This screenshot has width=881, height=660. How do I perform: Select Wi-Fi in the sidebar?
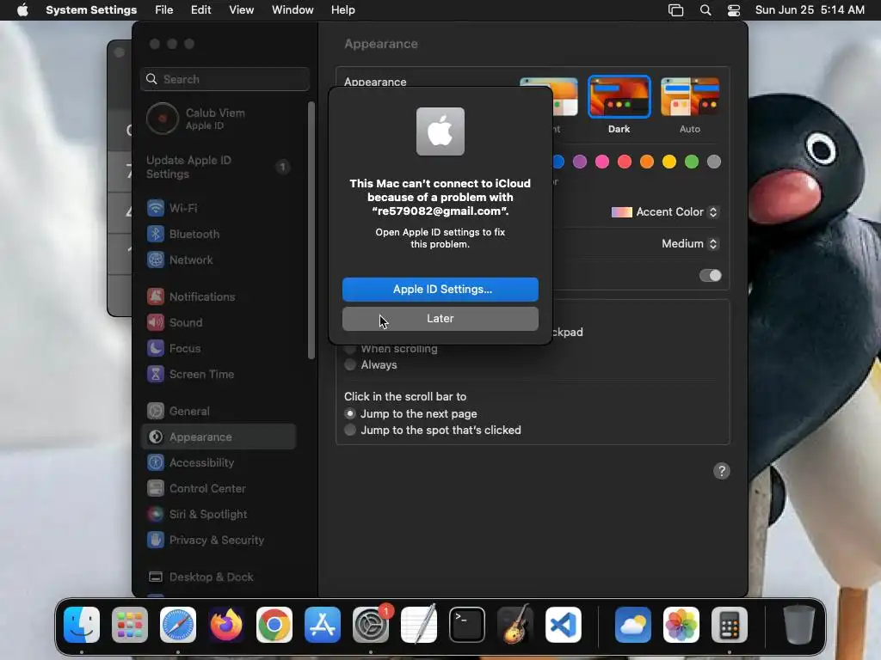click(x=219, y=208)
